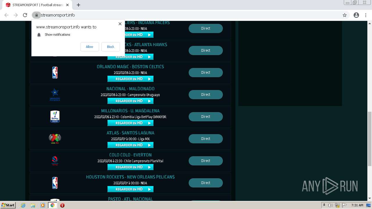Close the STREAMONSPORT tab

tap(67, 5)
